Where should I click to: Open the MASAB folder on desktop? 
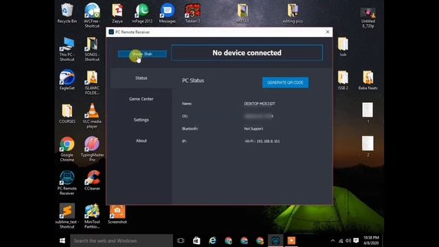(x=242, y=13)
